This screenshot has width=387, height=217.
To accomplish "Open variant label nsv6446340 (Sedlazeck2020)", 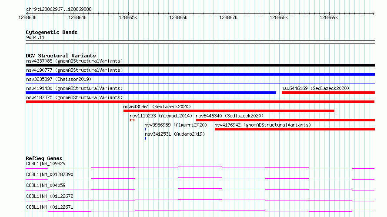I will click(x=230, y=116).
